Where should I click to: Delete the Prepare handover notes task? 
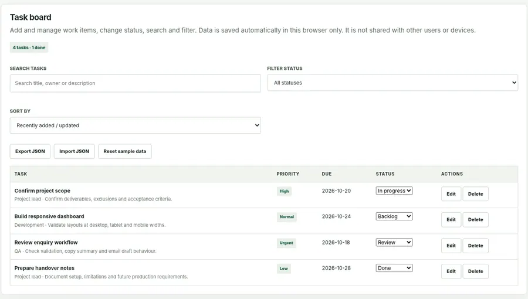(475, 271)
